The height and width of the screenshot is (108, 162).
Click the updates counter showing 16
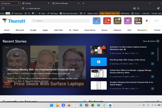27,13
